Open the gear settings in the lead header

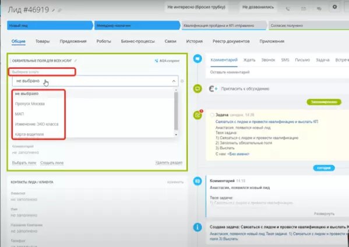tap(334, 7)
